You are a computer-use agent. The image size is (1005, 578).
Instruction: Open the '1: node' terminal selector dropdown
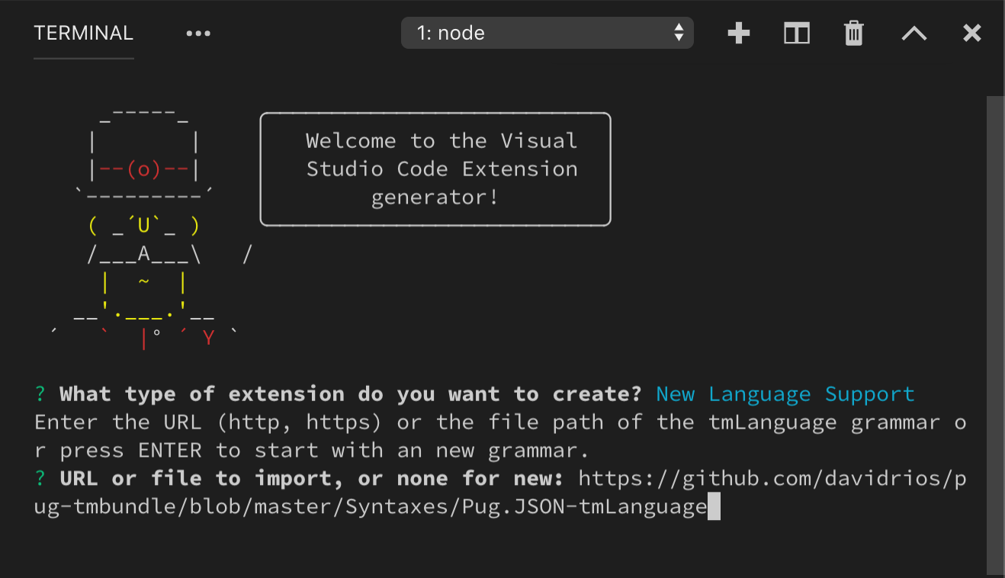(x=547, y=33)
